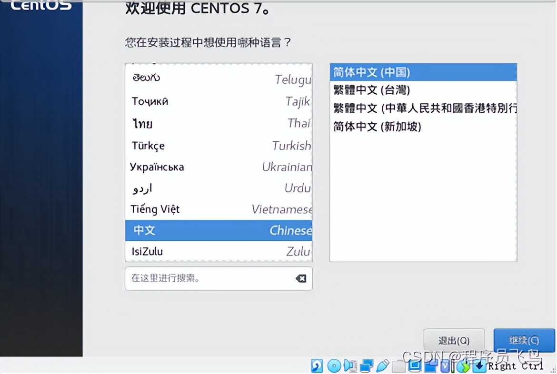557x374 pixels.
Task: Select Türkçe Turkish in the language list
Action: pos(219,146)
